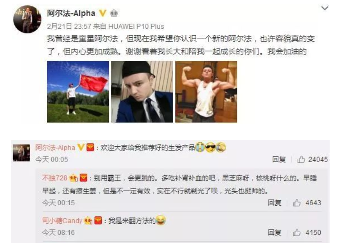340x243 pixels.
Task: Click the commenter avatar beside 阿尔法-Alpha comment
Action: click(x=21, y=153)
